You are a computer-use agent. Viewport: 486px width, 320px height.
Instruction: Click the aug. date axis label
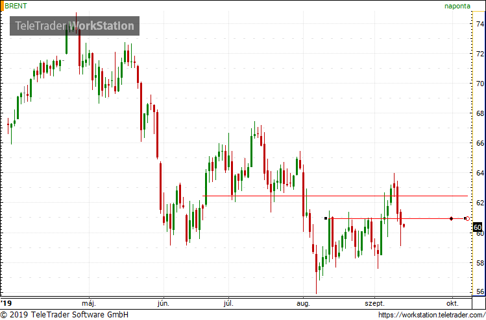pyautogui.click(x=303, y=303)
